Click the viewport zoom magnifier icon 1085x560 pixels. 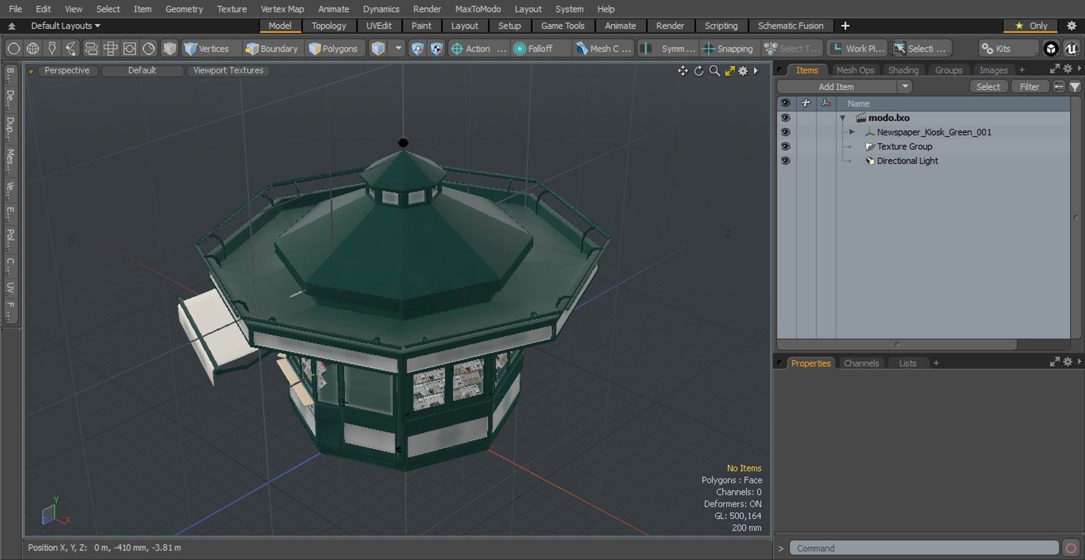tap(715, 71)
